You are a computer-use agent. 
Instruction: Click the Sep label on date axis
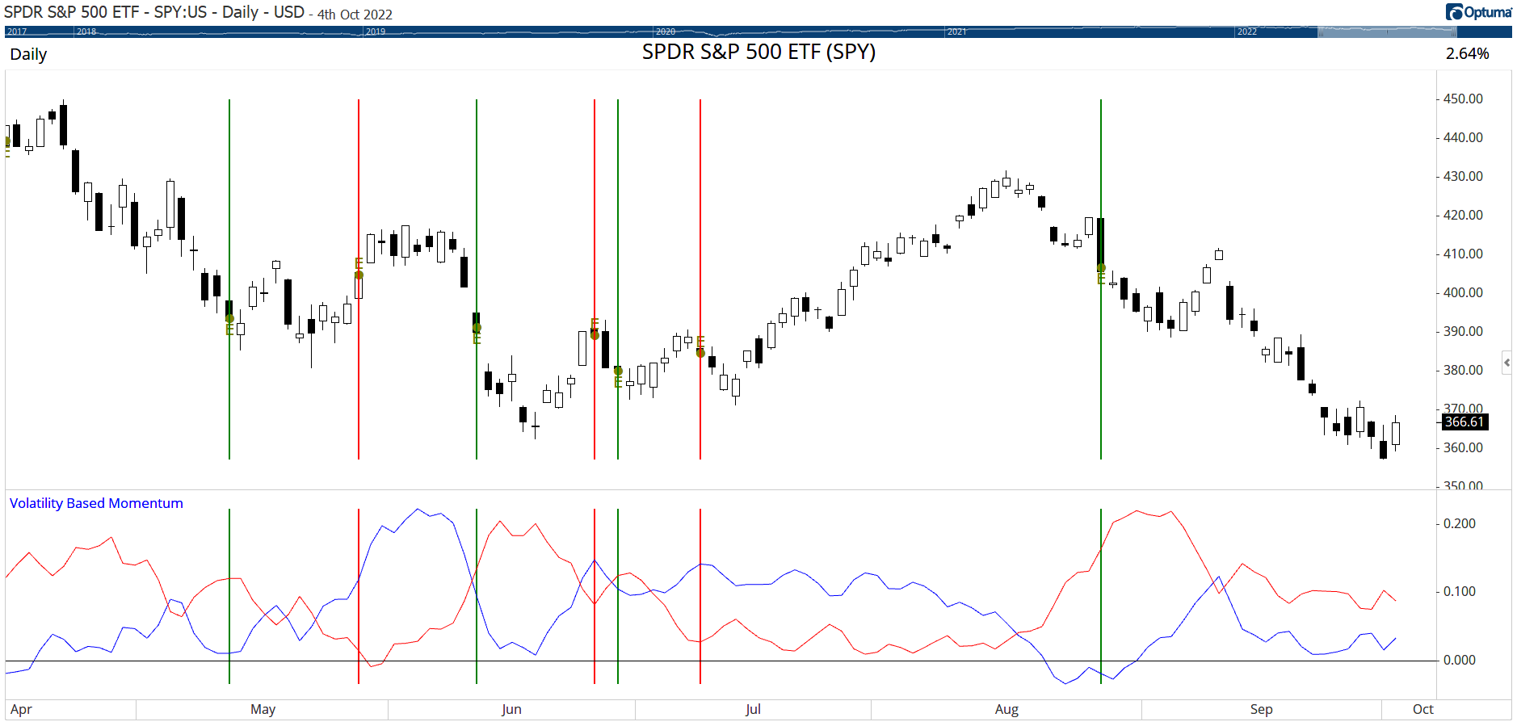coord(1261,709)
